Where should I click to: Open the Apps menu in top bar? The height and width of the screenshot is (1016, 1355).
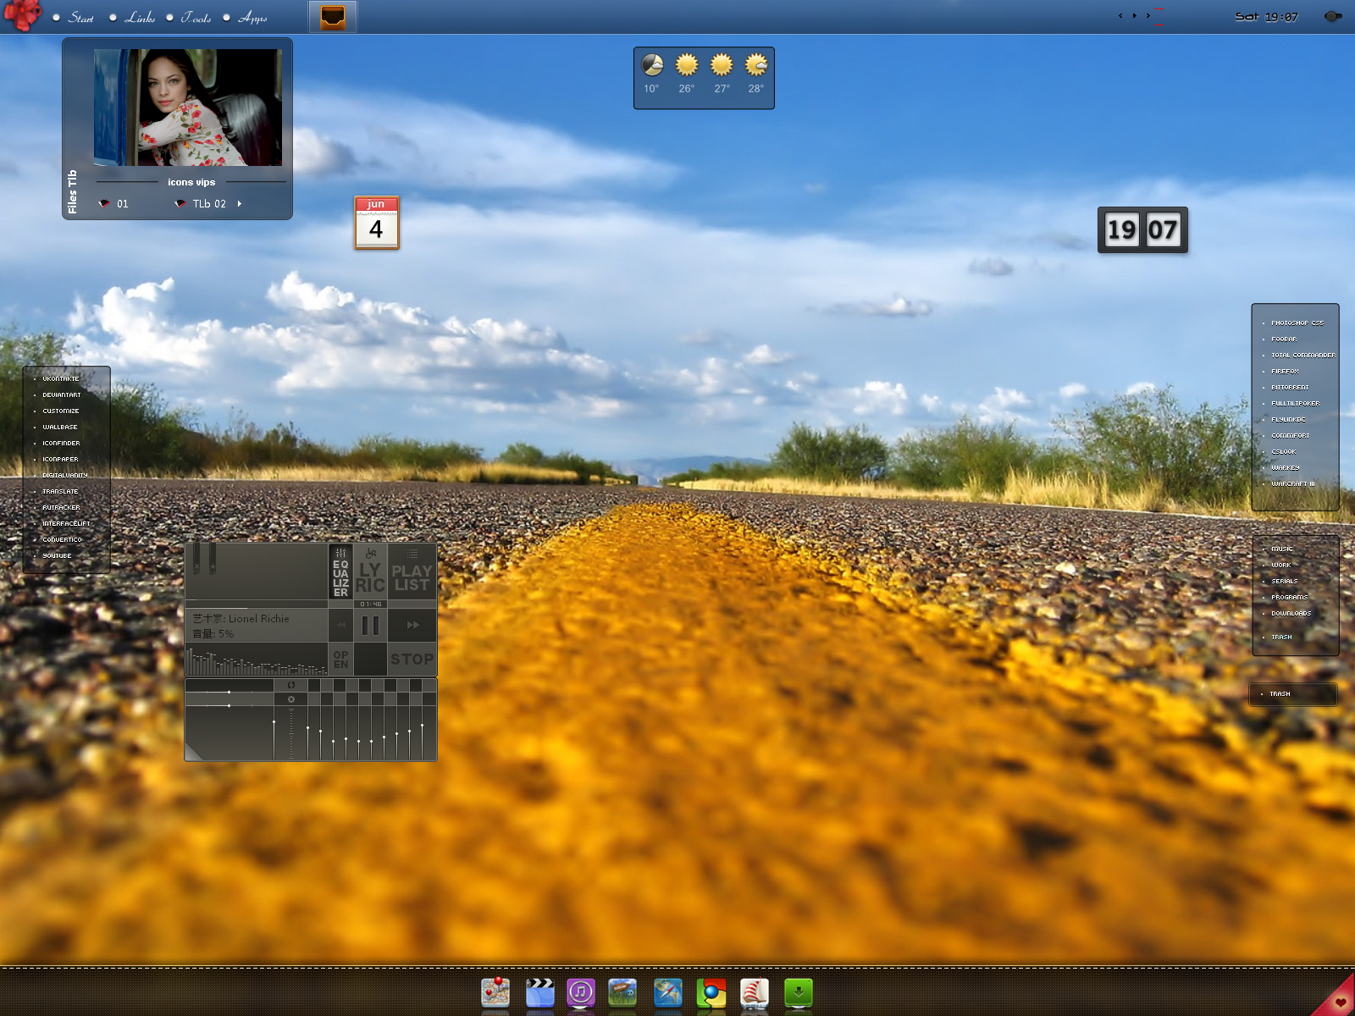252,18
